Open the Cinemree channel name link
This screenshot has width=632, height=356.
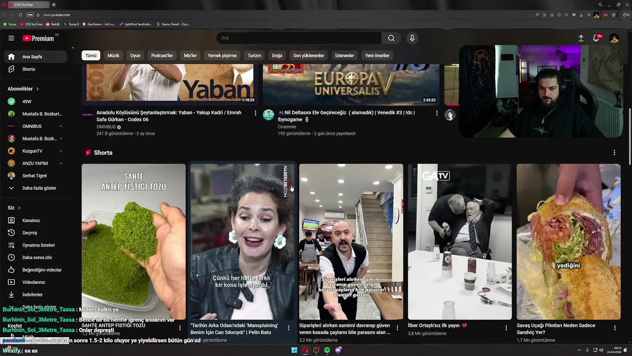click(x=287, y=127)
